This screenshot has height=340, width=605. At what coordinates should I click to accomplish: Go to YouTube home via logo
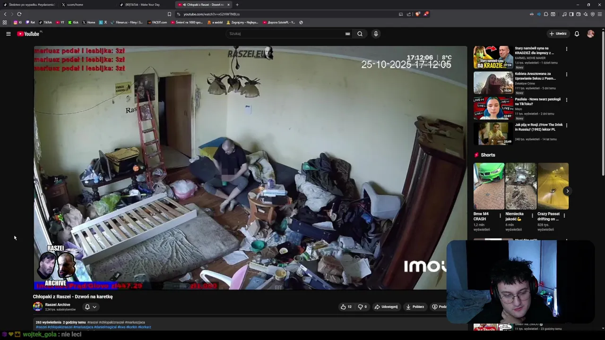click(29, 34)
